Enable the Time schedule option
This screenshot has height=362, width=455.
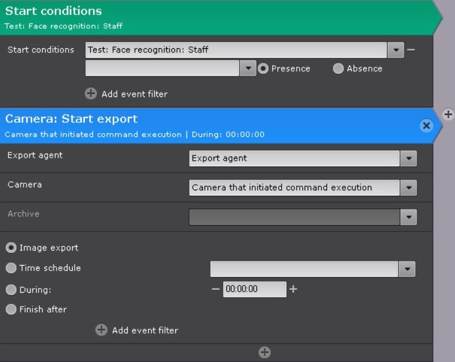pyautogui.click(x=11, y=268)
